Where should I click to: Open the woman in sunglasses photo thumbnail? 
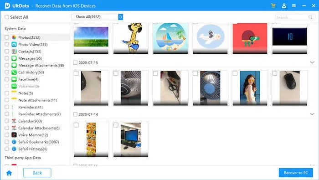[x=250, y=88]
